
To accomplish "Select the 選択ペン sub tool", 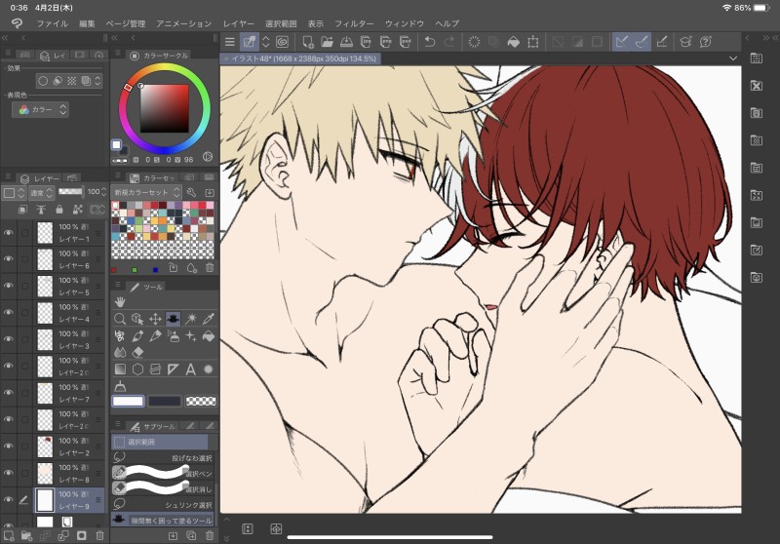I will point(163,473).
